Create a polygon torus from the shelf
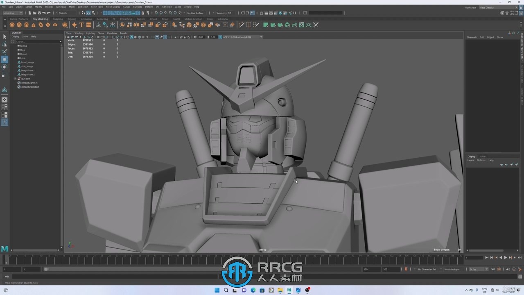The width and height of the screenshot is (524, 295). point(41,25)
